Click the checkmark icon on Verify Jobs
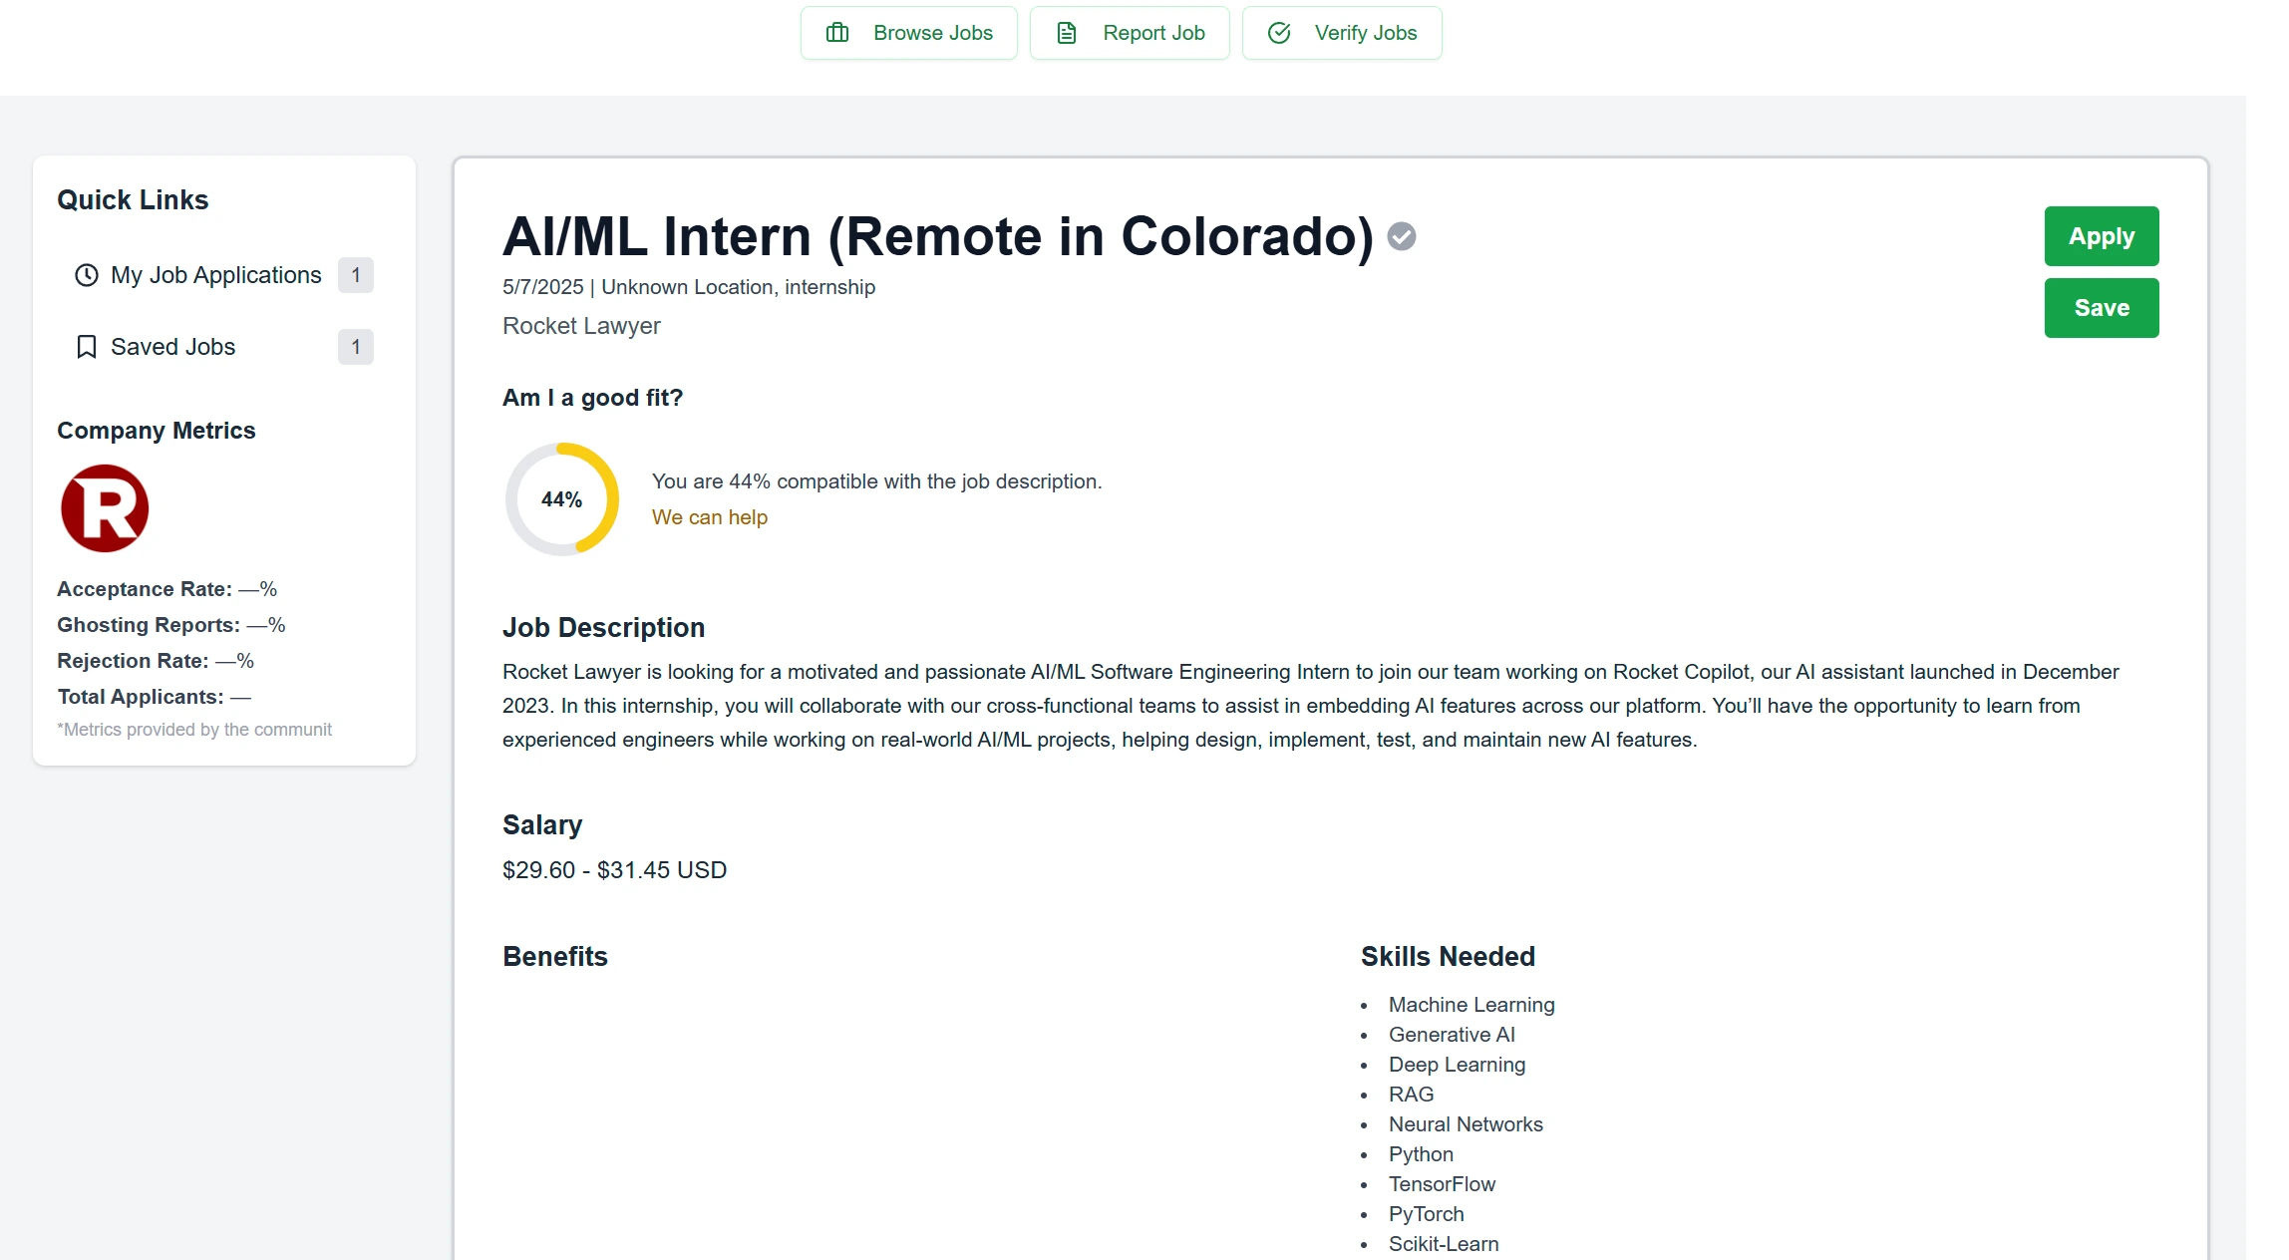This screenshot has width=2289, height=1260. 1279,32
